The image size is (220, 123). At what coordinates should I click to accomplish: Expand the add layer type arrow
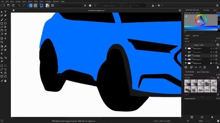pos(188,67)
